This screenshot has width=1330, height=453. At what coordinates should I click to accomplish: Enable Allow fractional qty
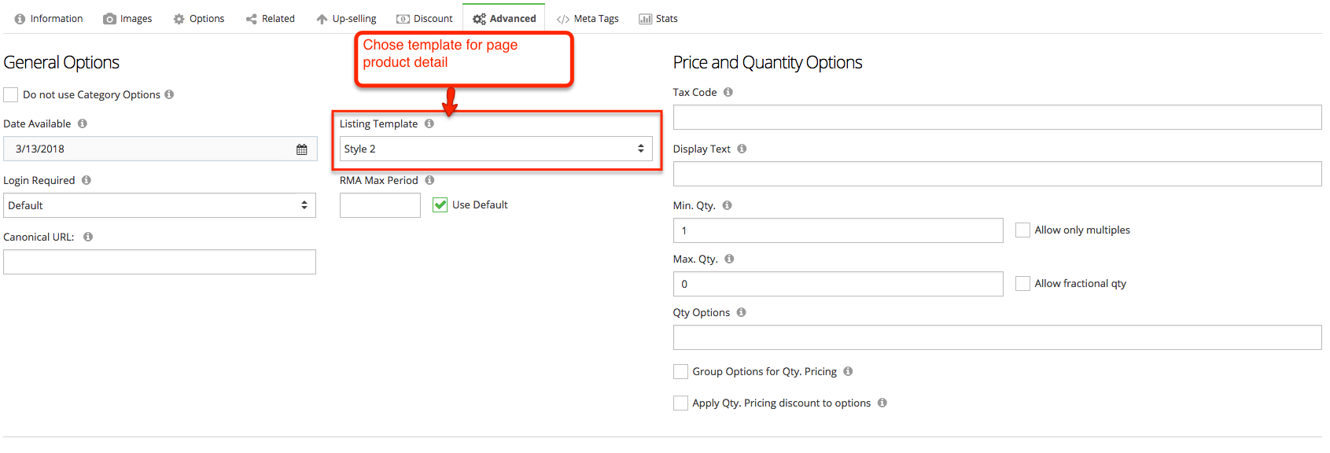1022,284
